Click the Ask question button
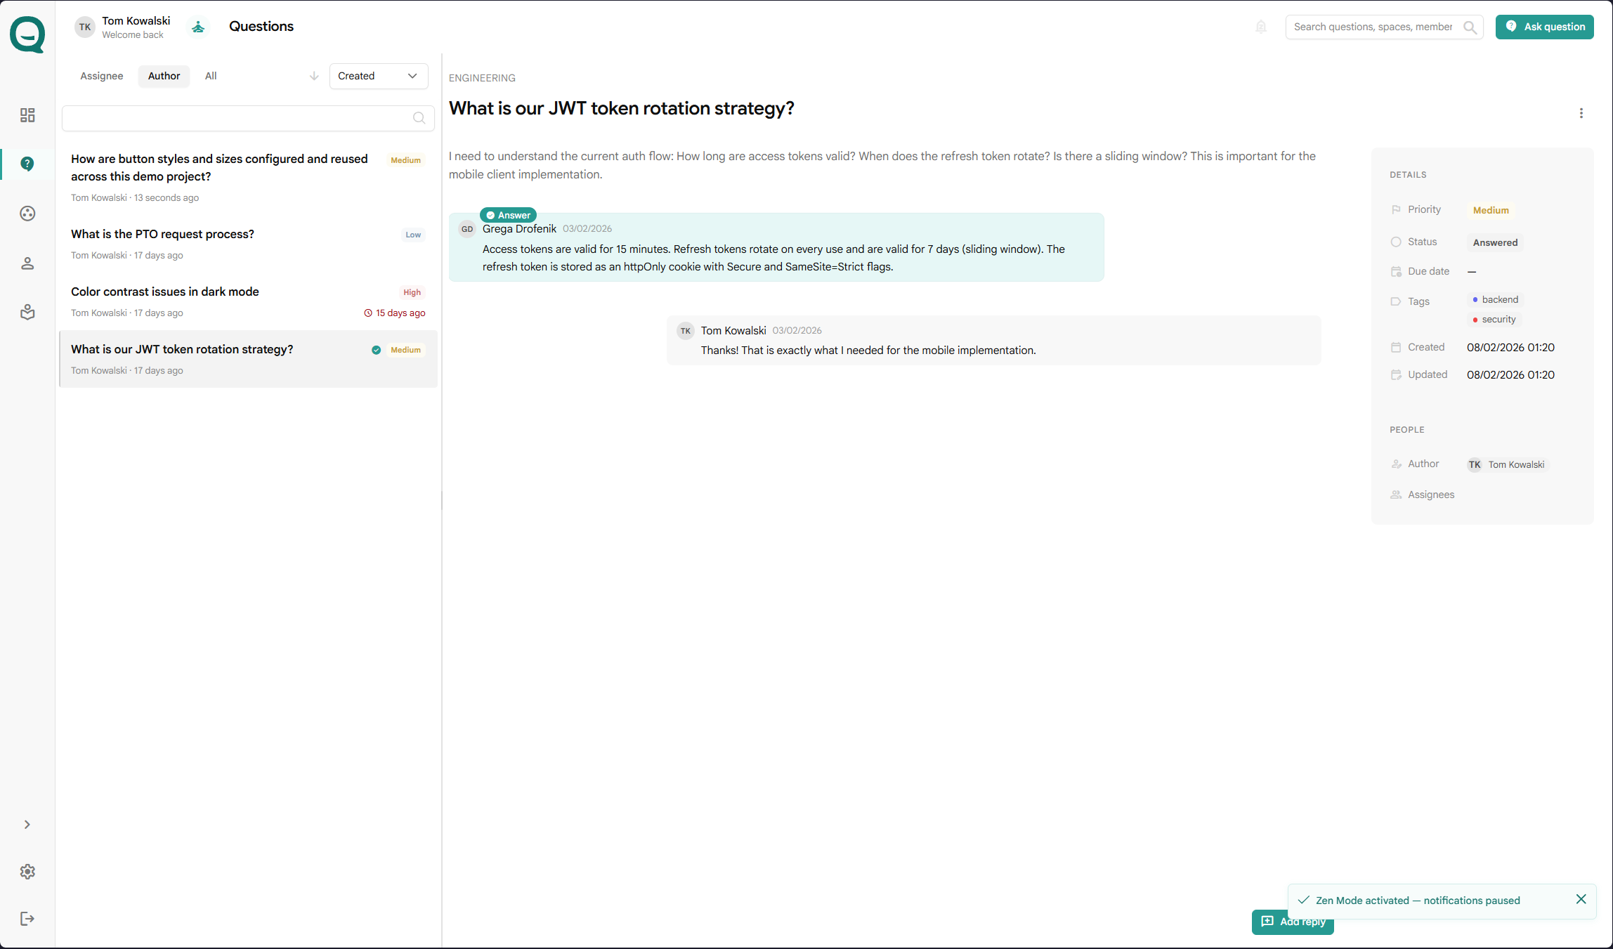This screenshot has width=1613, height=949. [1544, 27]
